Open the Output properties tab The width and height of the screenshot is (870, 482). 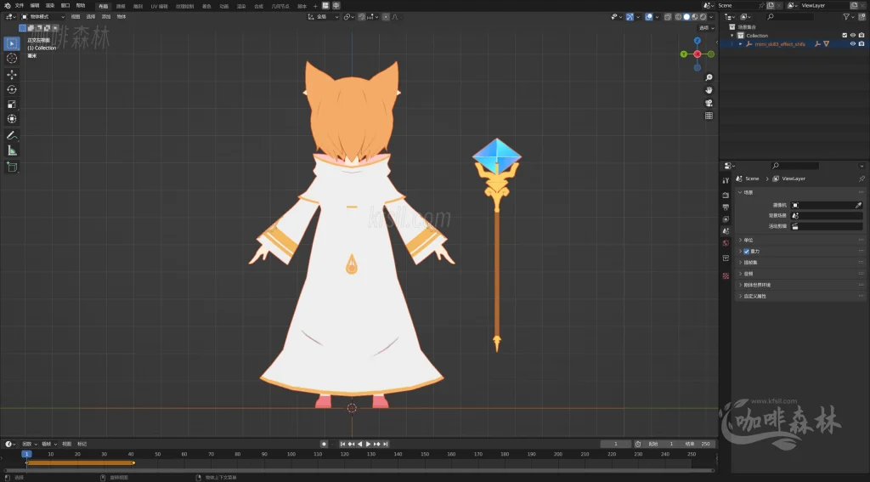[726, 207]
